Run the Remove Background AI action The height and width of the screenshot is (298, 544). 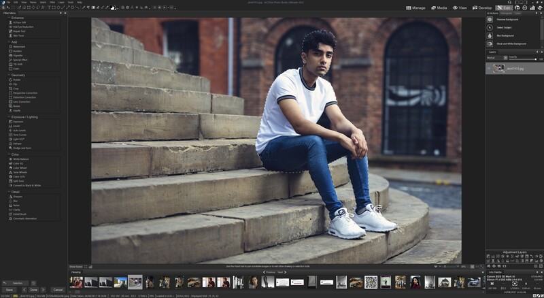(x=507, y=20)
